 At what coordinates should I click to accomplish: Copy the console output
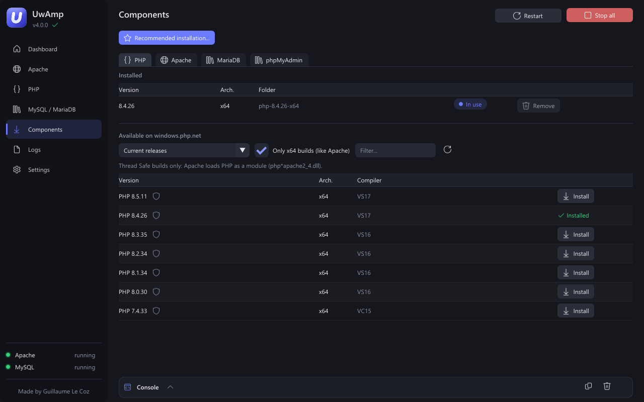(x=588, y=386)
